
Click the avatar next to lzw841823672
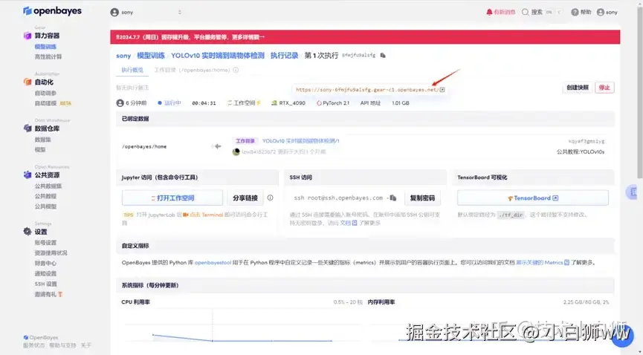pyautogui.click(x=236, y=152)
